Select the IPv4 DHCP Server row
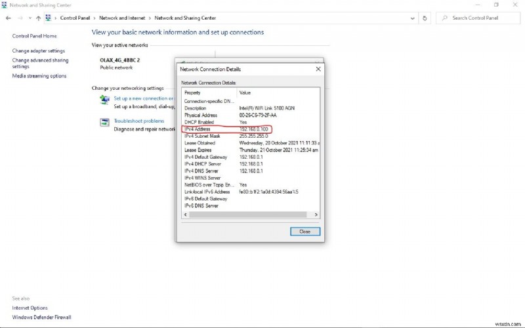Screen dimensions: 525x328 coord(251,164)
